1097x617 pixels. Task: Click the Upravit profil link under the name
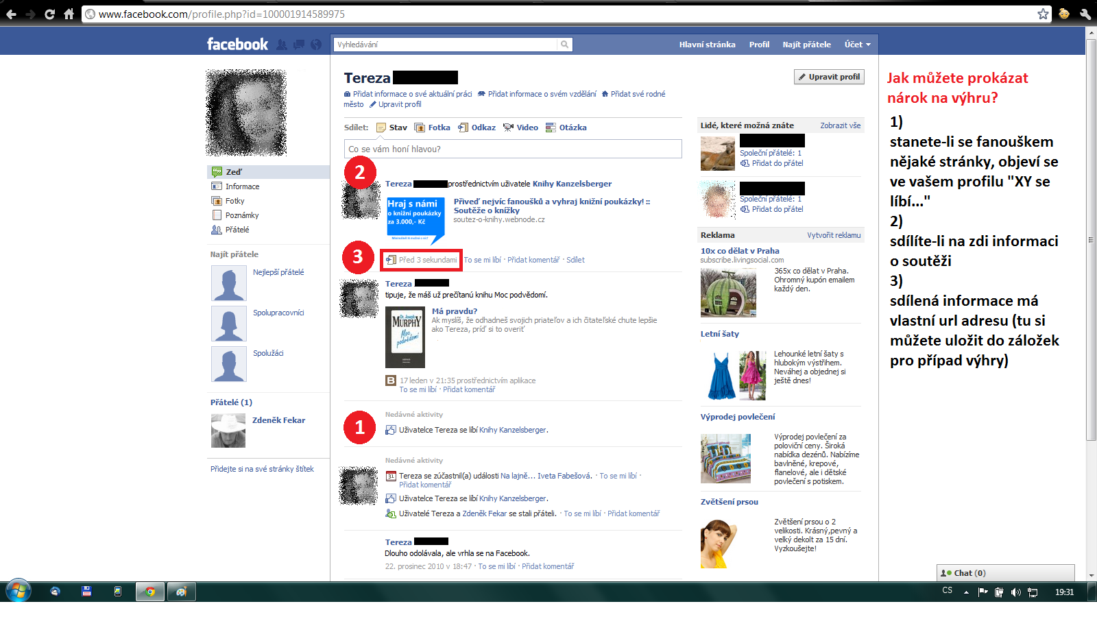pyautogui.click(x=400, y=104)
